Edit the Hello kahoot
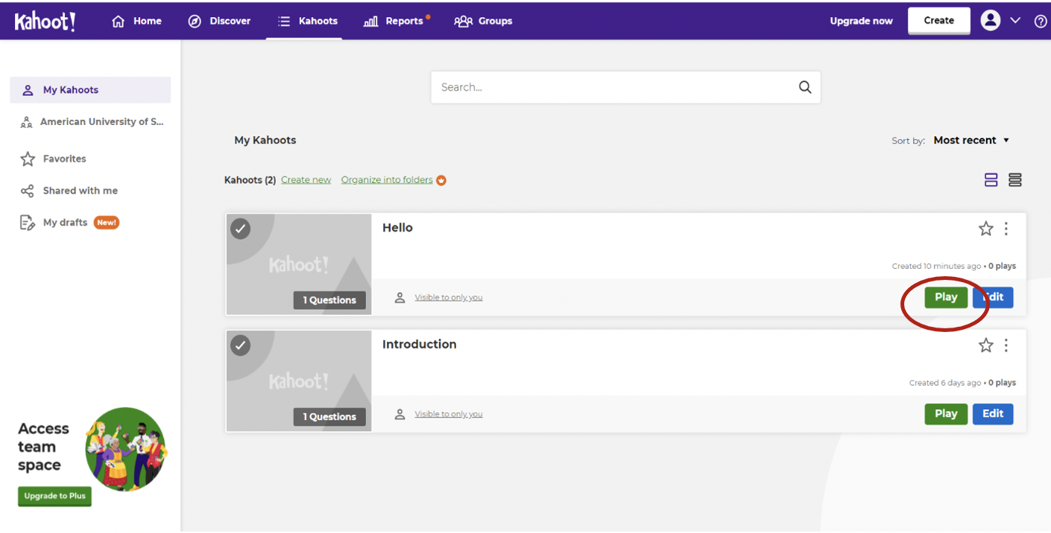This screenshot has height=533, width=1051. (x=993, y=297)
